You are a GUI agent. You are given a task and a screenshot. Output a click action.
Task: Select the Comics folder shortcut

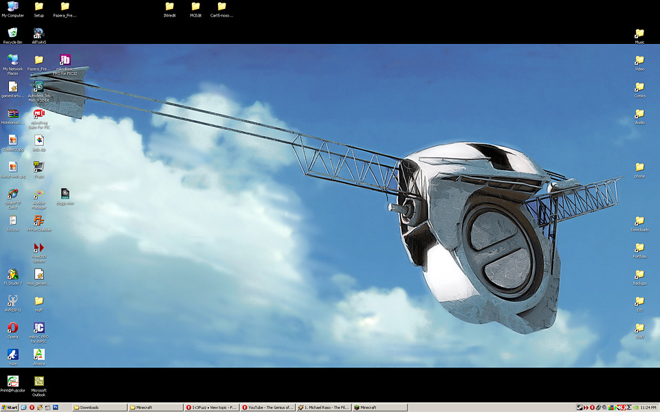click(639, 87)
